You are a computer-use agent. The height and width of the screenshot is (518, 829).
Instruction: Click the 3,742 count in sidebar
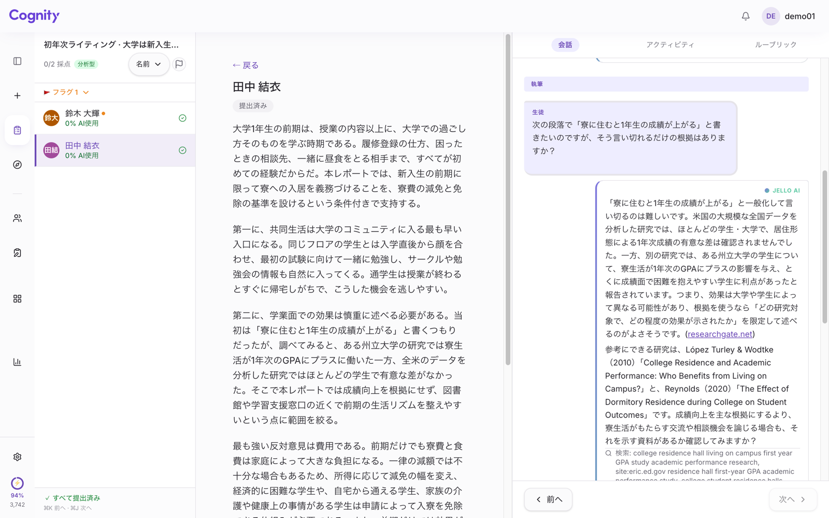[x=17, y=505]
